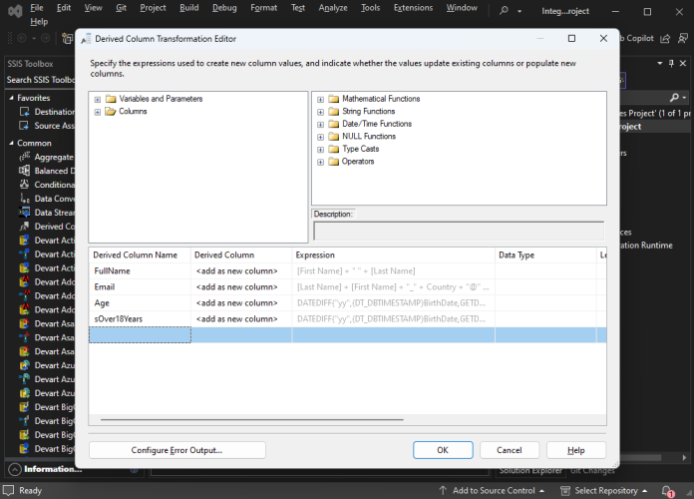Open the Debug menu
Image resolution: width=694 pixels, height=499 pixels.
click(224, 8)
